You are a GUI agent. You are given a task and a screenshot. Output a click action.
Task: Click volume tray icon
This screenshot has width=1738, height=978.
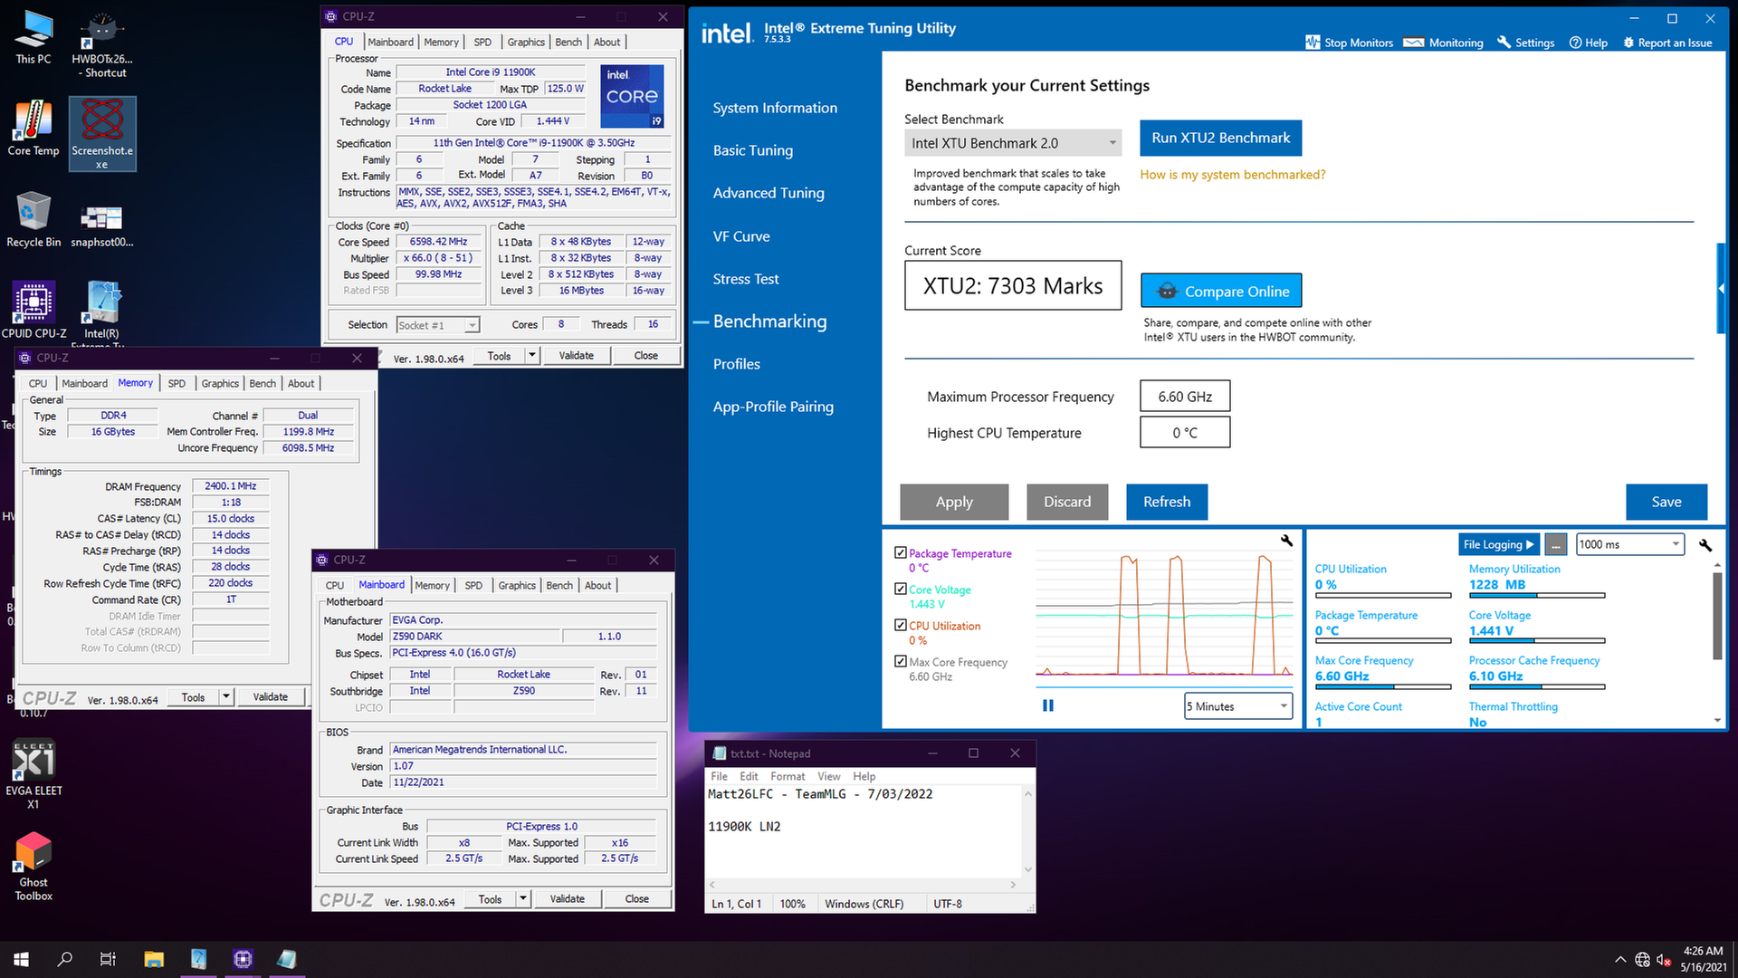[x=1664, y=960]
